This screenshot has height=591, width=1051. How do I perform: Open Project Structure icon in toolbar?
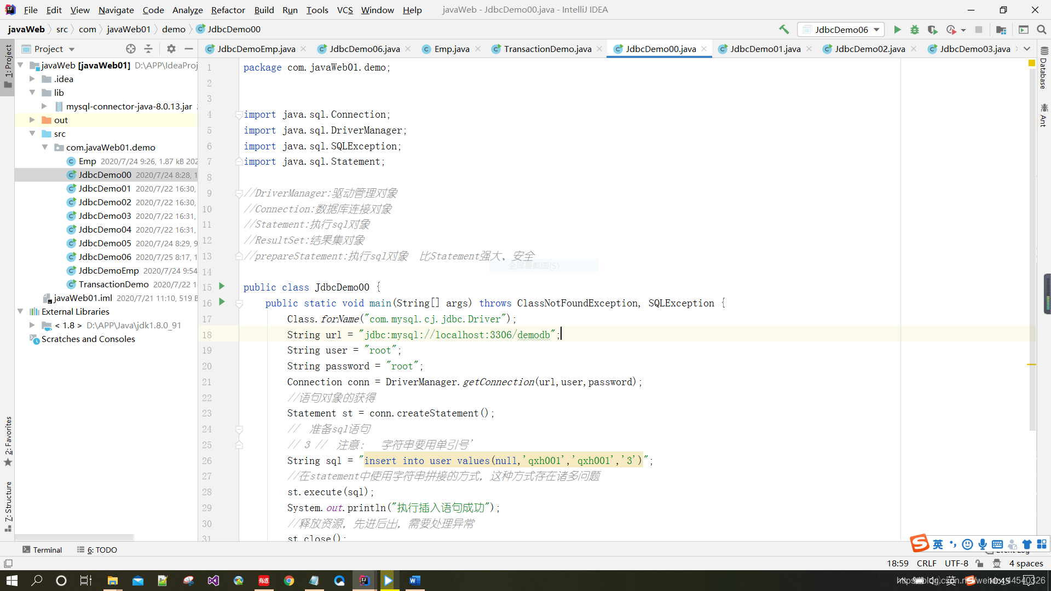pyautogui.click(x=1001, y=30)
